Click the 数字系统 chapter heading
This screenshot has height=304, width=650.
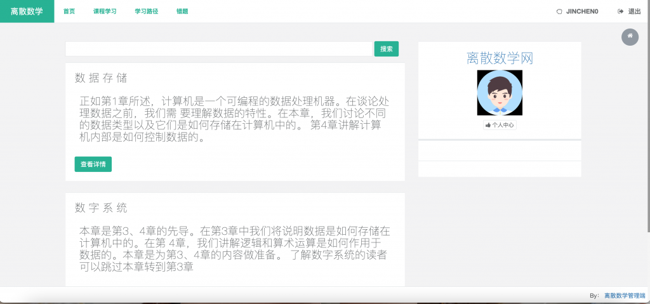(x=101, y=208)
